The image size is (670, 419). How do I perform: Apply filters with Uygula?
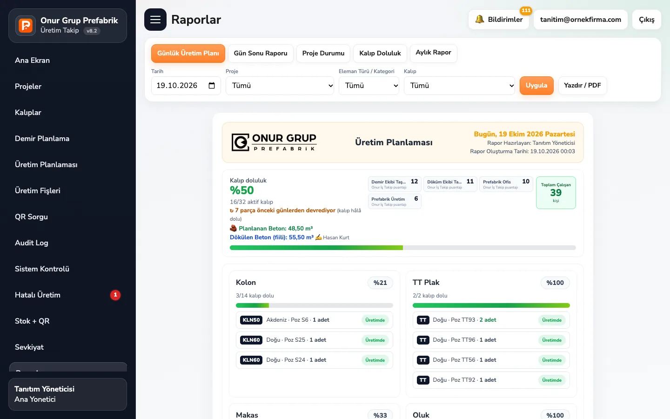(x=536, y=86)
